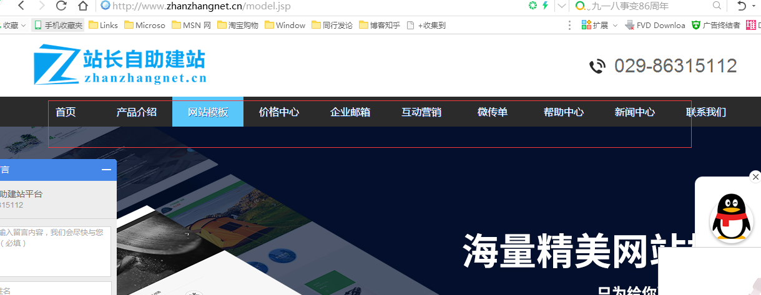This screenshot has height=295, width=761.
Task: Click the message content text area
Action: point(55,251)
